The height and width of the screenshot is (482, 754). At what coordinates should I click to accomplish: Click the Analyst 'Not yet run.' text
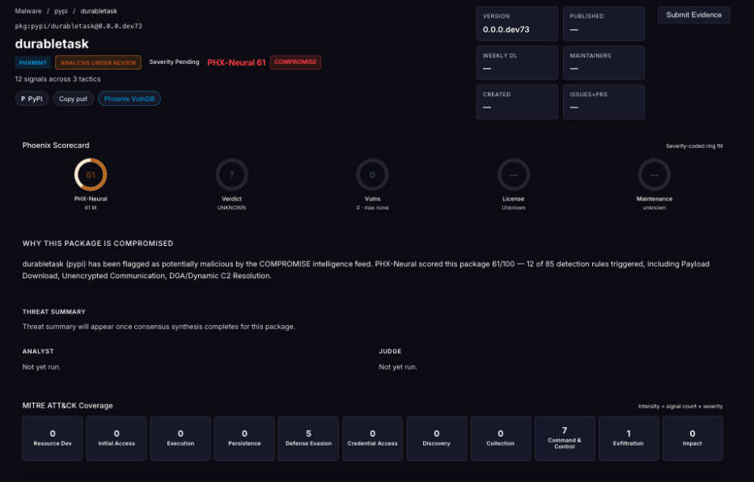tap(41, 366)
